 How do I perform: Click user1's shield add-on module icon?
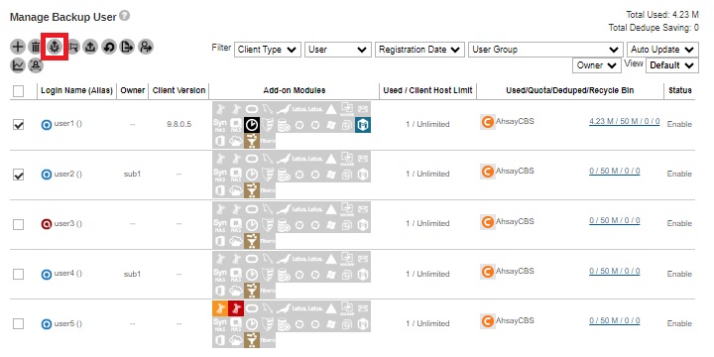click(x=268, y=125)
